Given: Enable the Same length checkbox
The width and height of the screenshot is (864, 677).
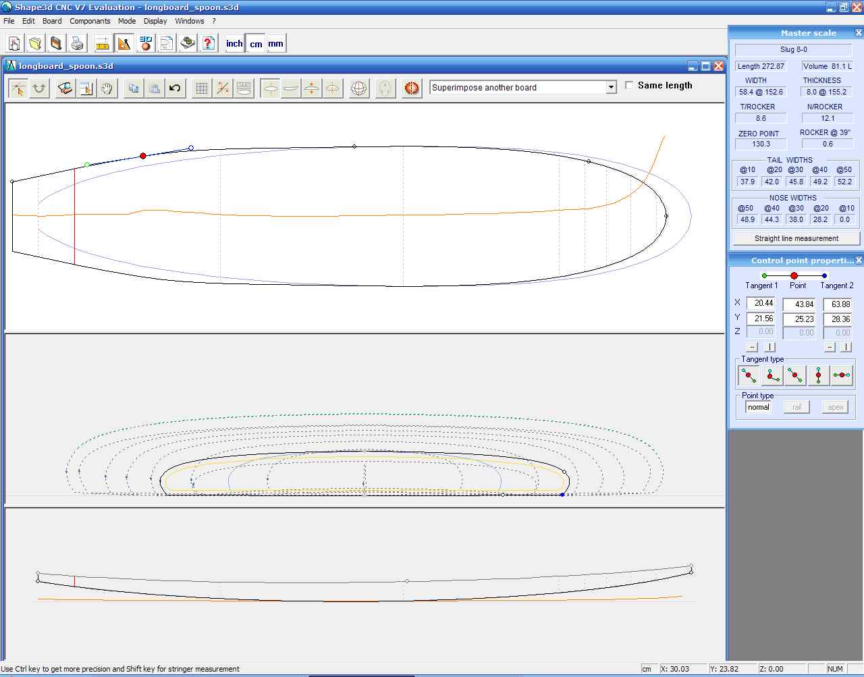Looking at the screenshot, I should [x=629, y=85].
